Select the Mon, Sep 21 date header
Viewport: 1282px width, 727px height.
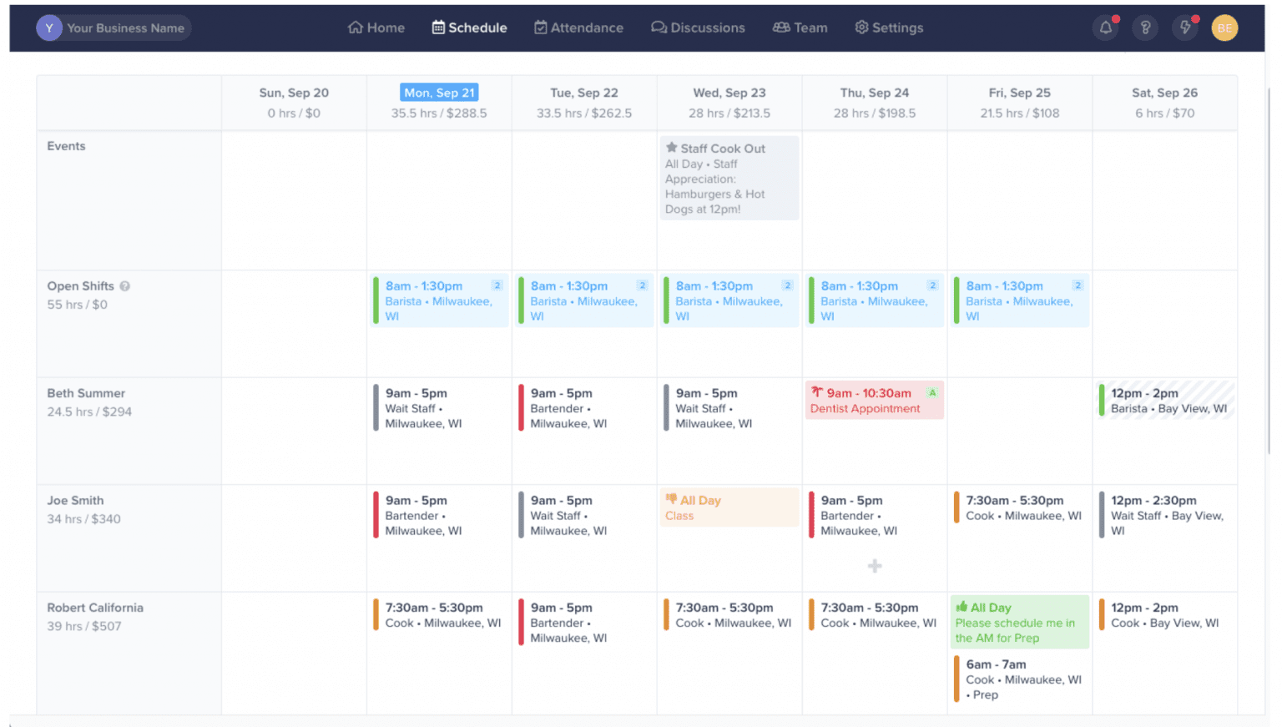(439, 92)
